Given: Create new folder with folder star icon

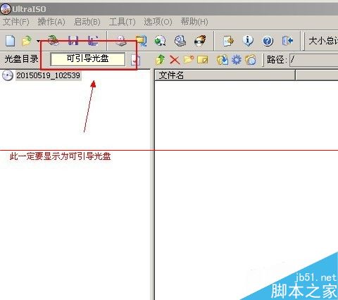Looking at the screenshot, I should coord(189,60).
